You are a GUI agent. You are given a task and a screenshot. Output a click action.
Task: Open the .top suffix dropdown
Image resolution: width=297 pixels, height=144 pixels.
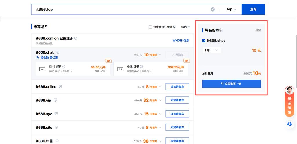pos(231,9)
